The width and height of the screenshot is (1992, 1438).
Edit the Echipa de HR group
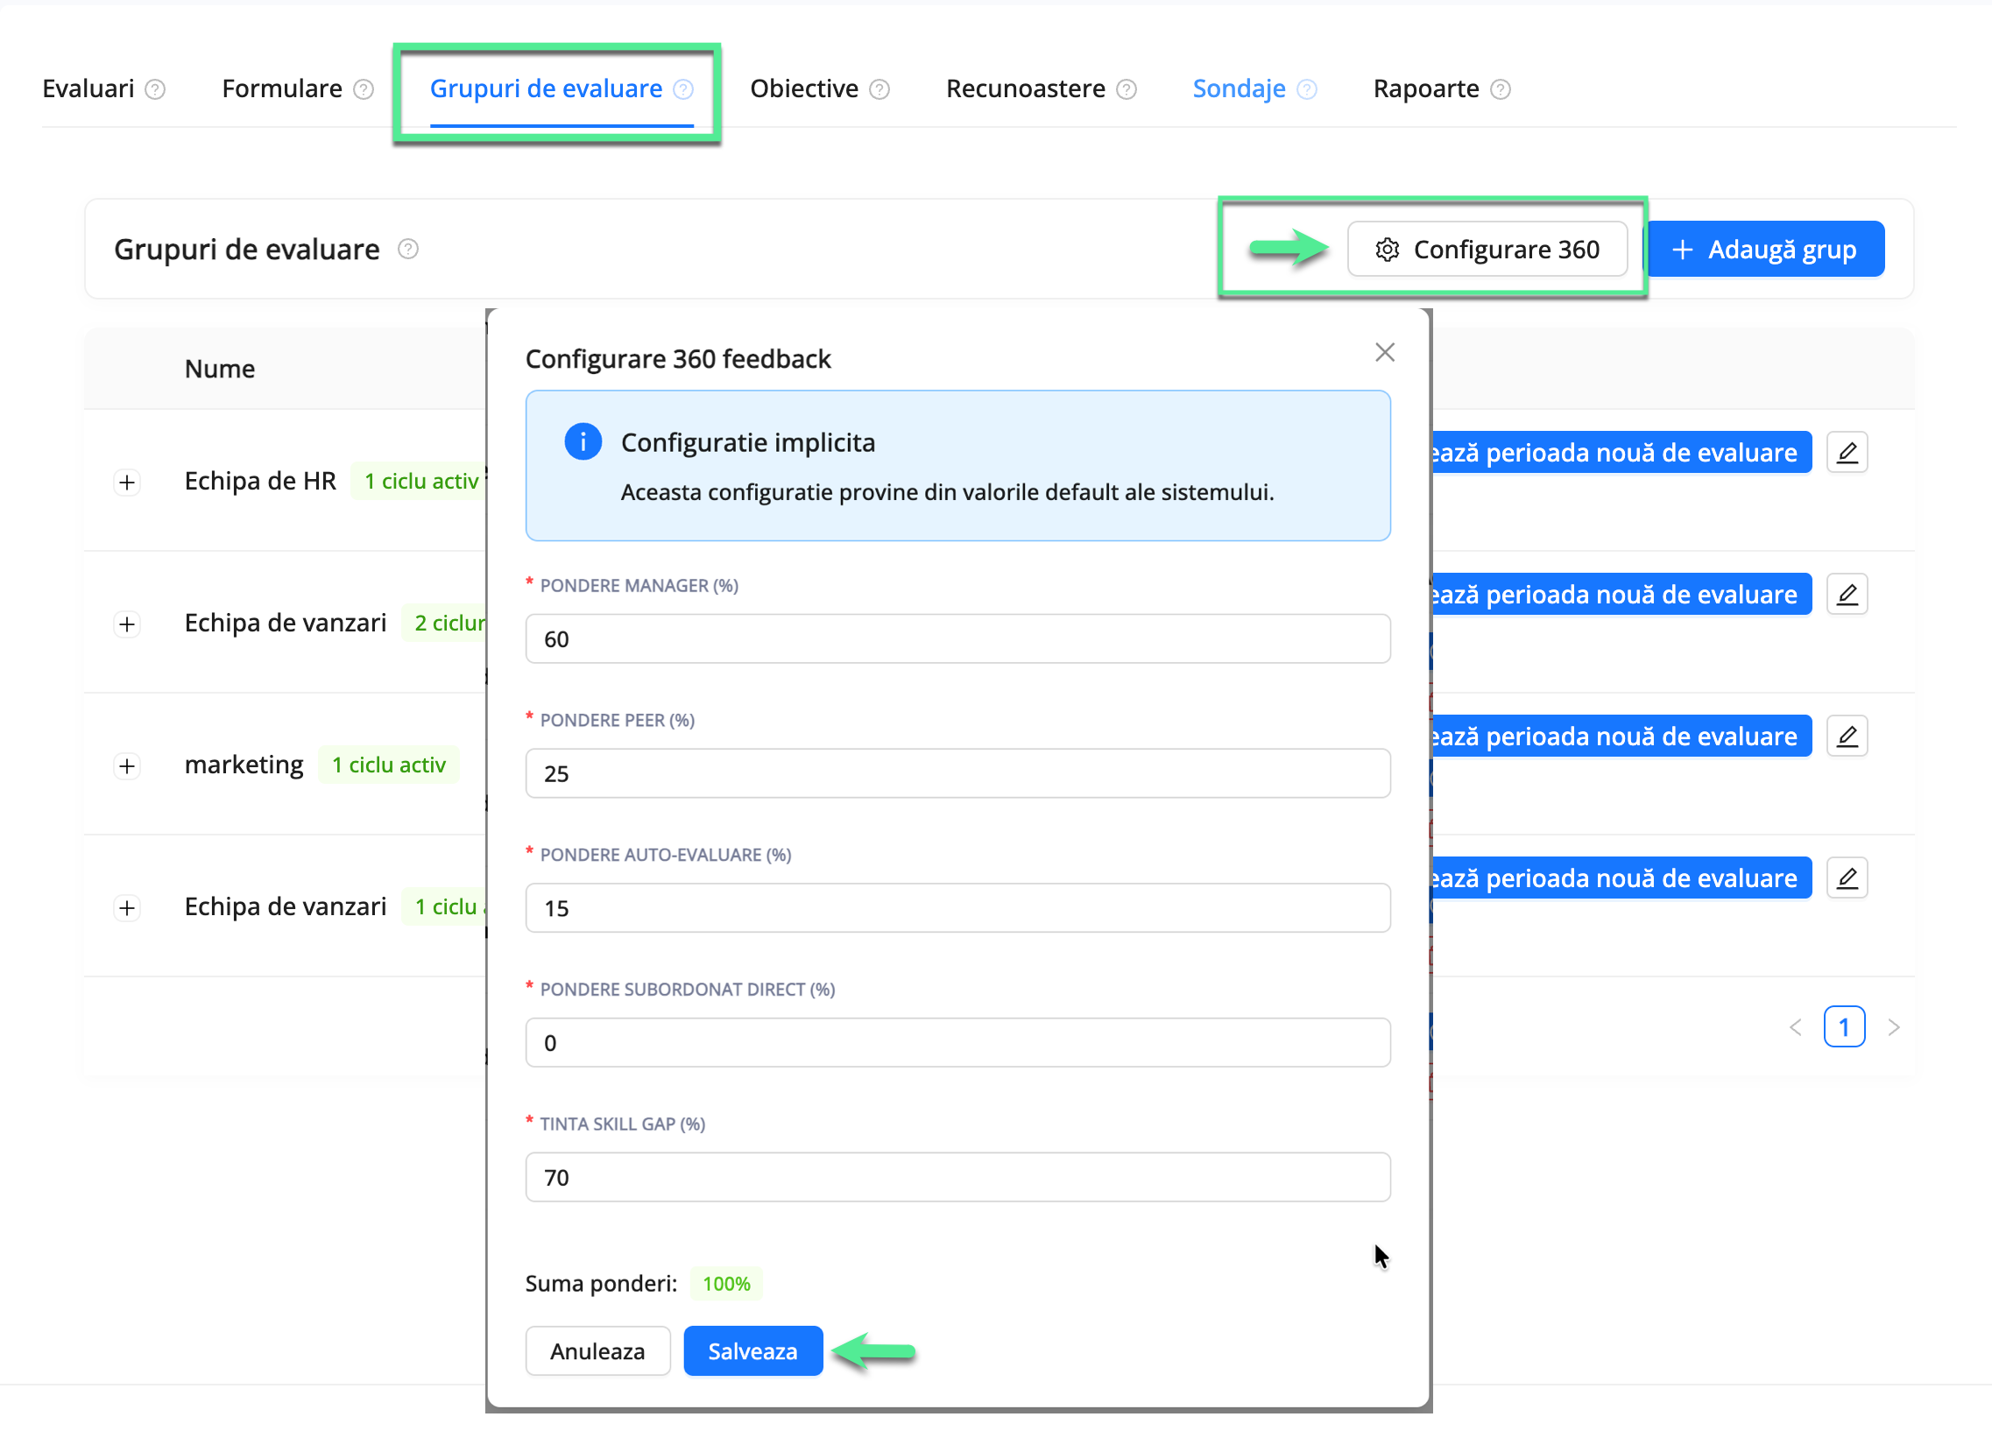coord(1847,452)
